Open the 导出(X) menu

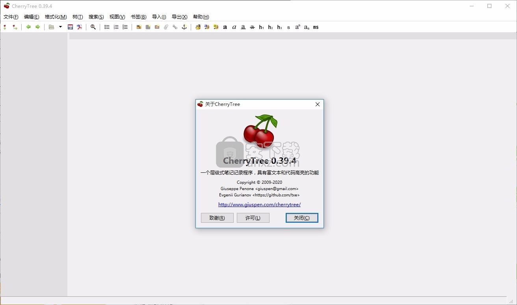point(180,17)
